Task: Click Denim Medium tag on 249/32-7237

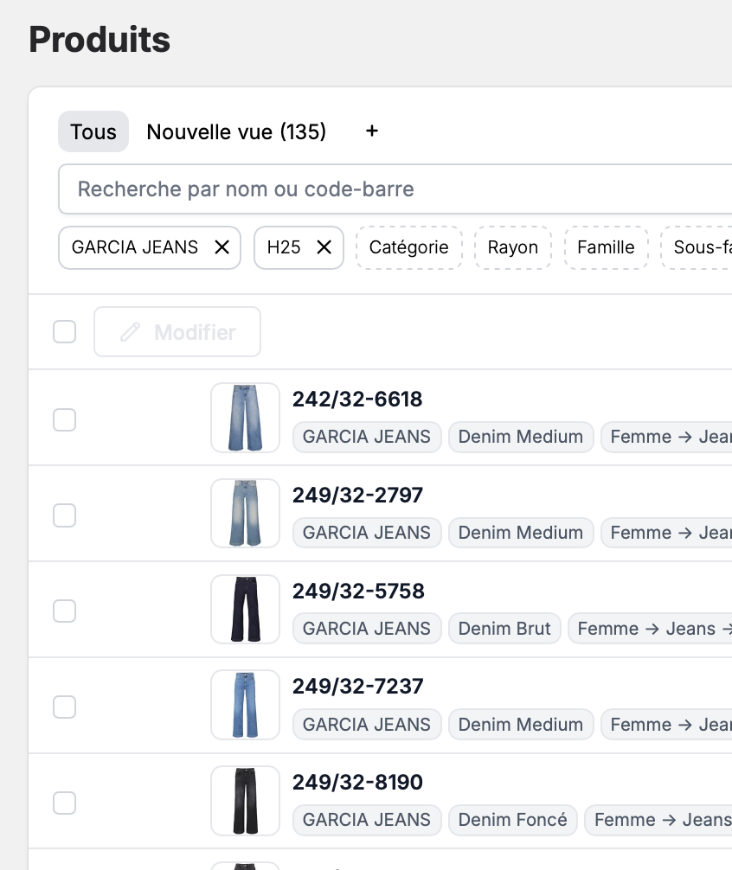Action: pos(521,725)
